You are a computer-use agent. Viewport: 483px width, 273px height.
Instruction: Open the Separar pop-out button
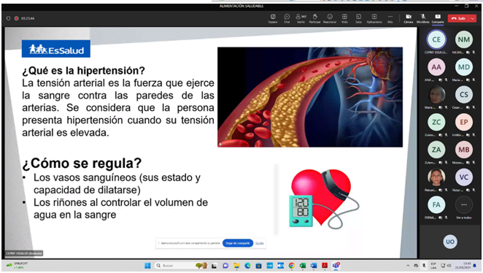pos(273,18)
